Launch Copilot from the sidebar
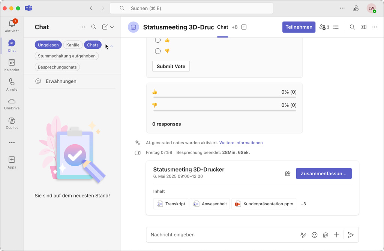 [12, 123]
